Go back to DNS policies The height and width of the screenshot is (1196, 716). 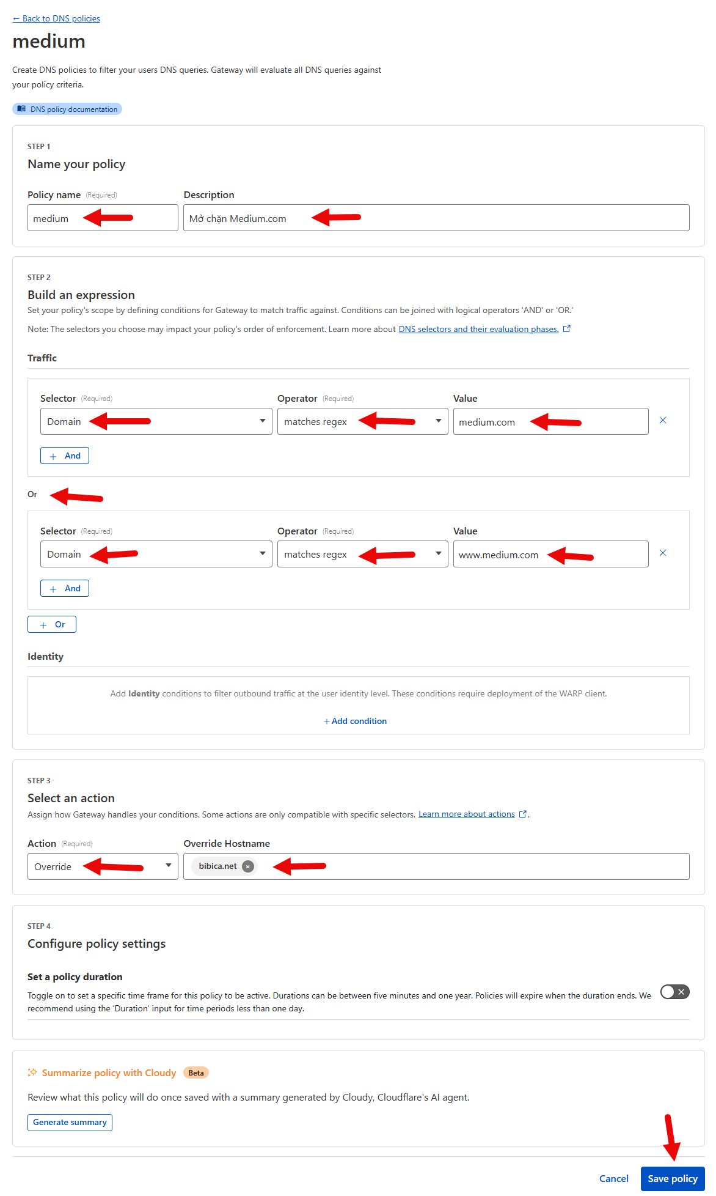(x=56, y=18)
